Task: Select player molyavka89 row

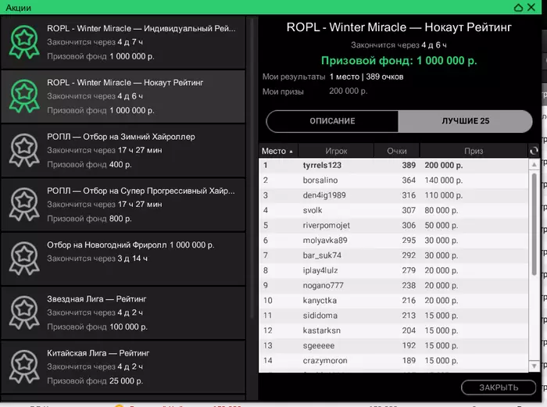Action: click(x=394, y=241)
